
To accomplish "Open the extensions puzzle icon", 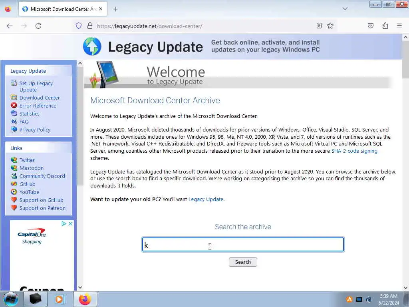I will click(385, 26).
